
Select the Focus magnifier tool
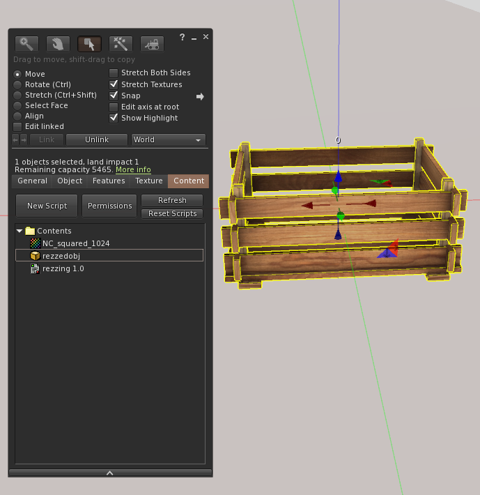tap(26, 44)
